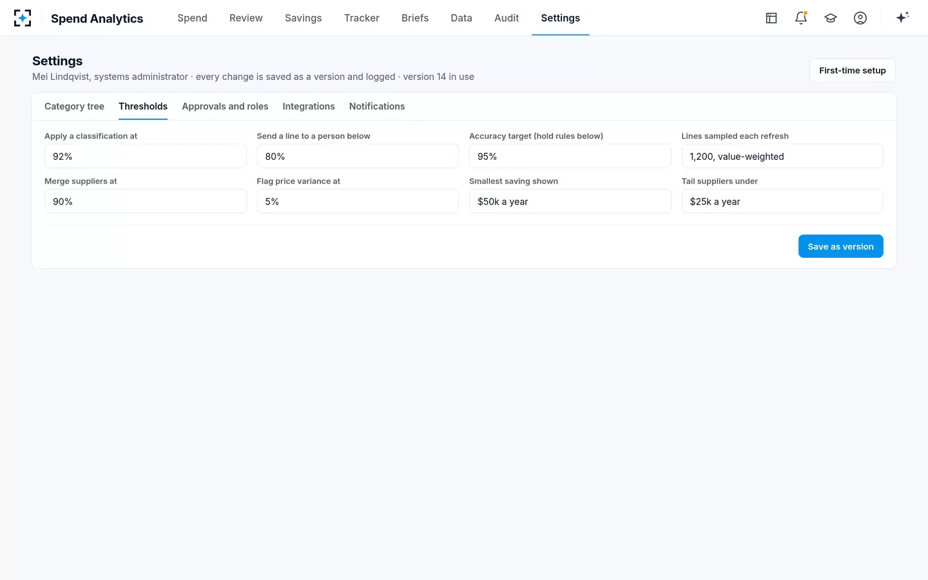The image size is (928, 580).
Task: Edit the Smallest saving shown field
Action: click(x=570, y=201)
